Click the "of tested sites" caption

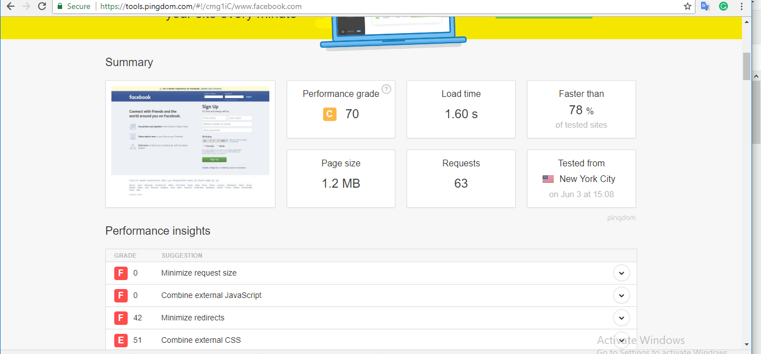pos(581,125)
